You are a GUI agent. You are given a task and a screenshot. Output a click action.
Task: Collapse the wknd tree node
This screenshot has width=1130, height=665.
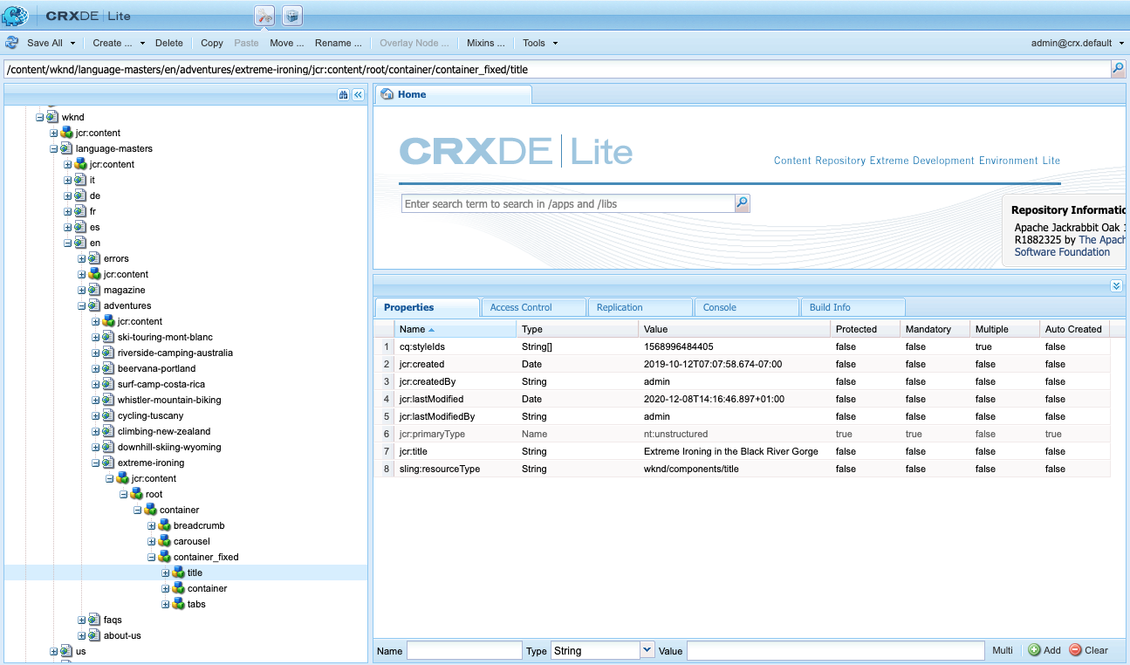coord(39,117)
